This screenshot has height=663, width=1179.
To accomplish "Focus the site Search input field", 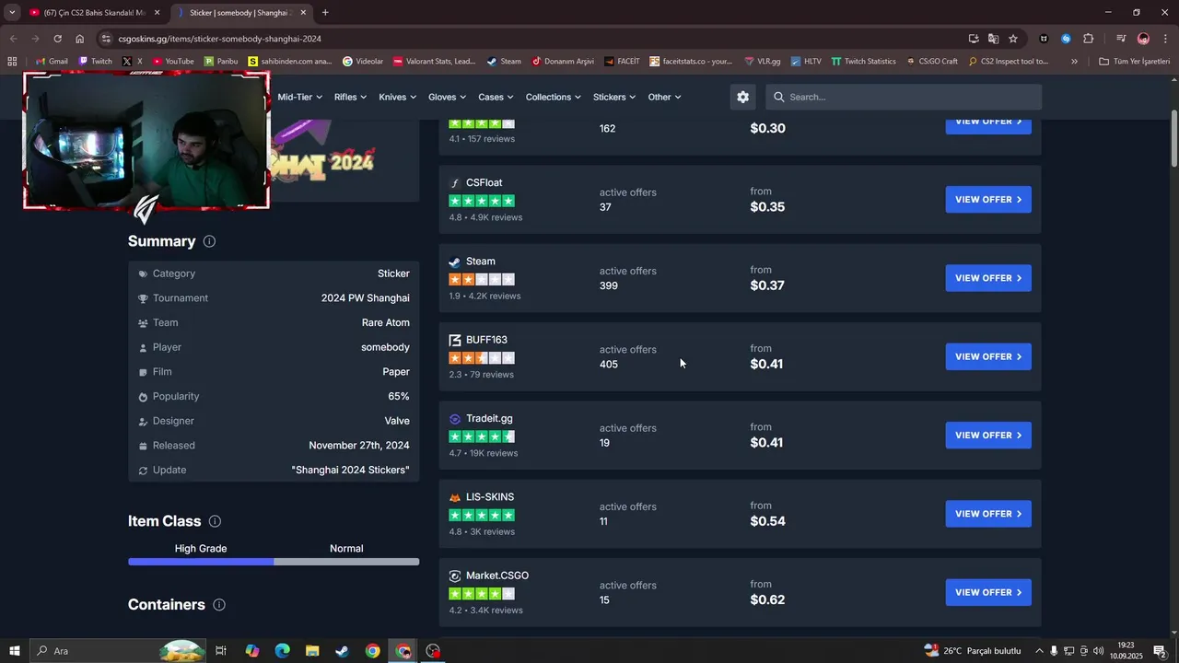I will [x=904, y=97].
